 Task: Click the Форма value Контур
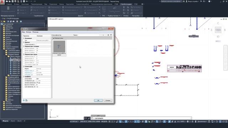click(43, 69)
